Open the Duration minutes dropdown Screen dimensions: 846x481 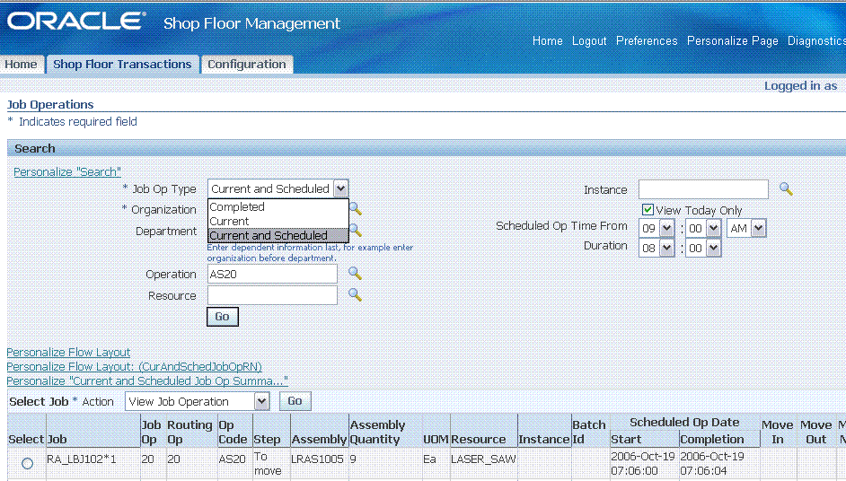tap(714, 248)
